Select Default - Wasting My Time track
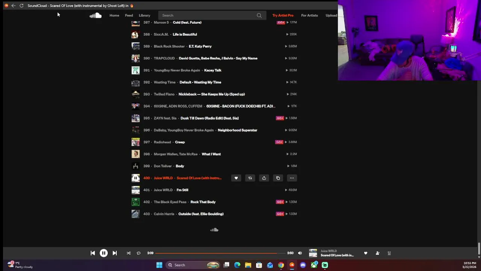The width and height of the screenshot is (481, 271). (x=200, y=82)
